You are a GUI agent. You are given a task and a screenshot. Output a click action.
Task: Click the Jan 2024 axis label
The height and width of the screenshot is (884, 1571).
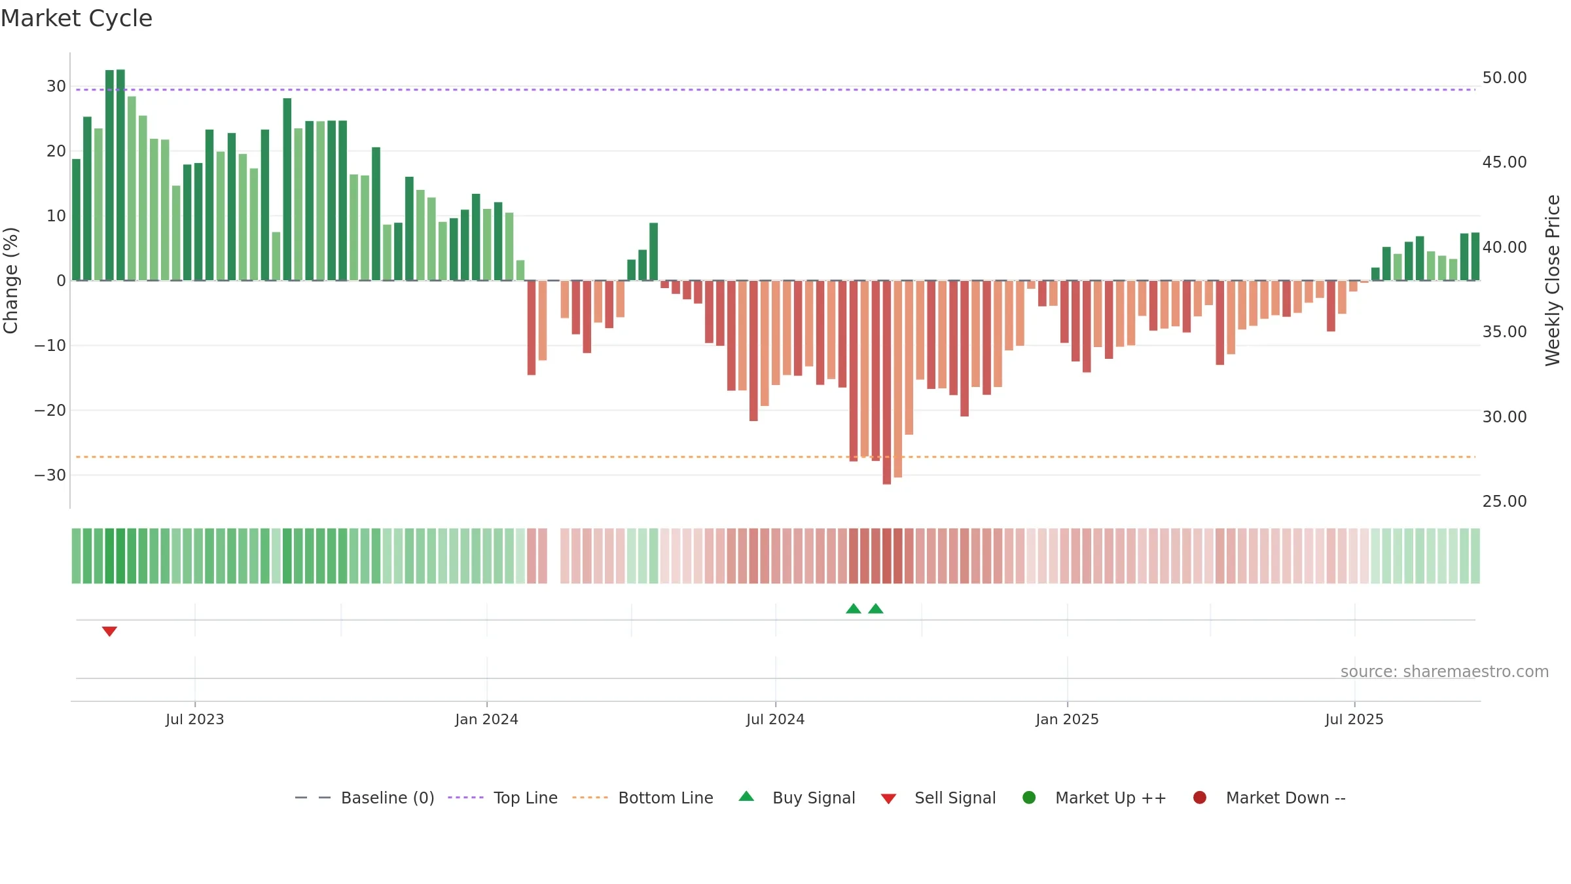(487, 719)
